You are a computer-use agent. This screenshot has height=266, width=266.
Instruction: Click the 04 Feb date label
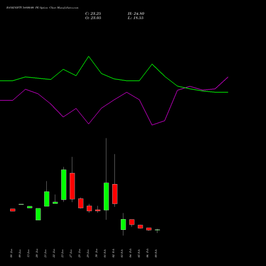pos(131,253)
